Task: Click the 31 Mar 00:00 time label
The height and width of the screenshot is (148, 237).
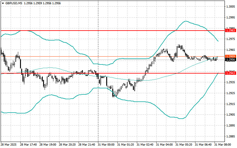Action: pyautogui.click(x=106, y=145)
